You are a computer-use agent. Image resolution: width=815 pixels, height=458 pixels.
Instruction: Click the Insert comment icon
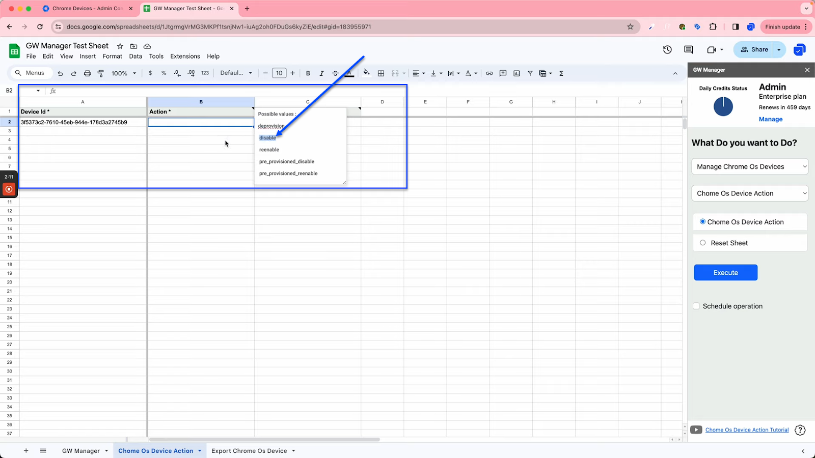(x=503, y=73)
